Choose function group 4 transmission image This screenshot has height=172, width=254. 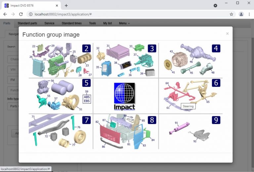(x=191, y=60)
